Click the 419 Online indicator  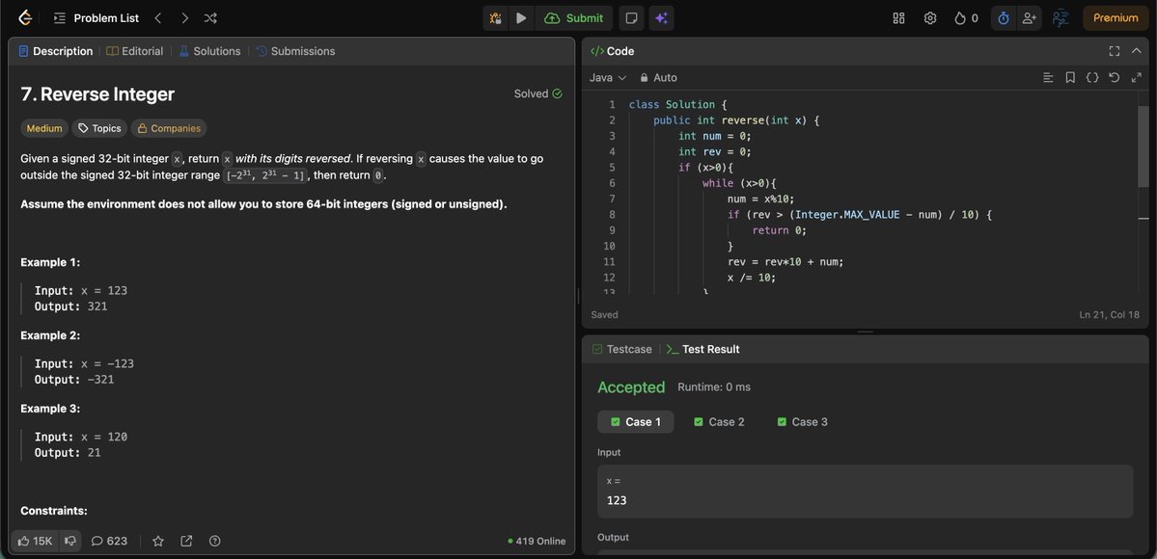(x=537, y=541)
